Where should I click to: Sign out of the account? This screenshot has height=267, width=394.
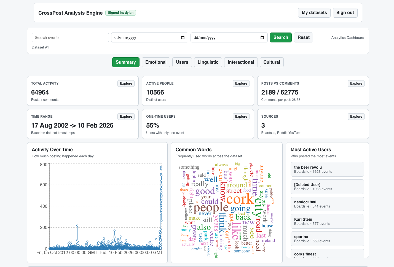click(345, 13)
